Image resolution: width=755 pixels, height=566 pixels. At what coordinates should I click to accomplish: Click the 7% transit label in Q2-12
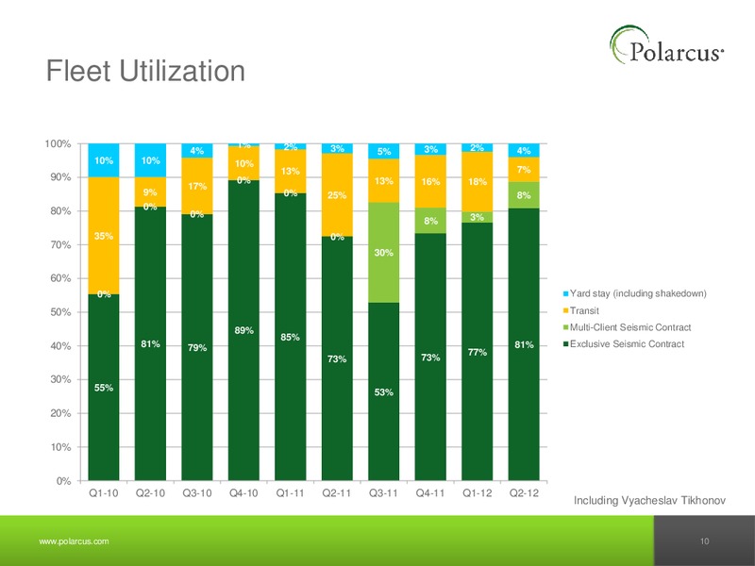(x=524, y=170)
